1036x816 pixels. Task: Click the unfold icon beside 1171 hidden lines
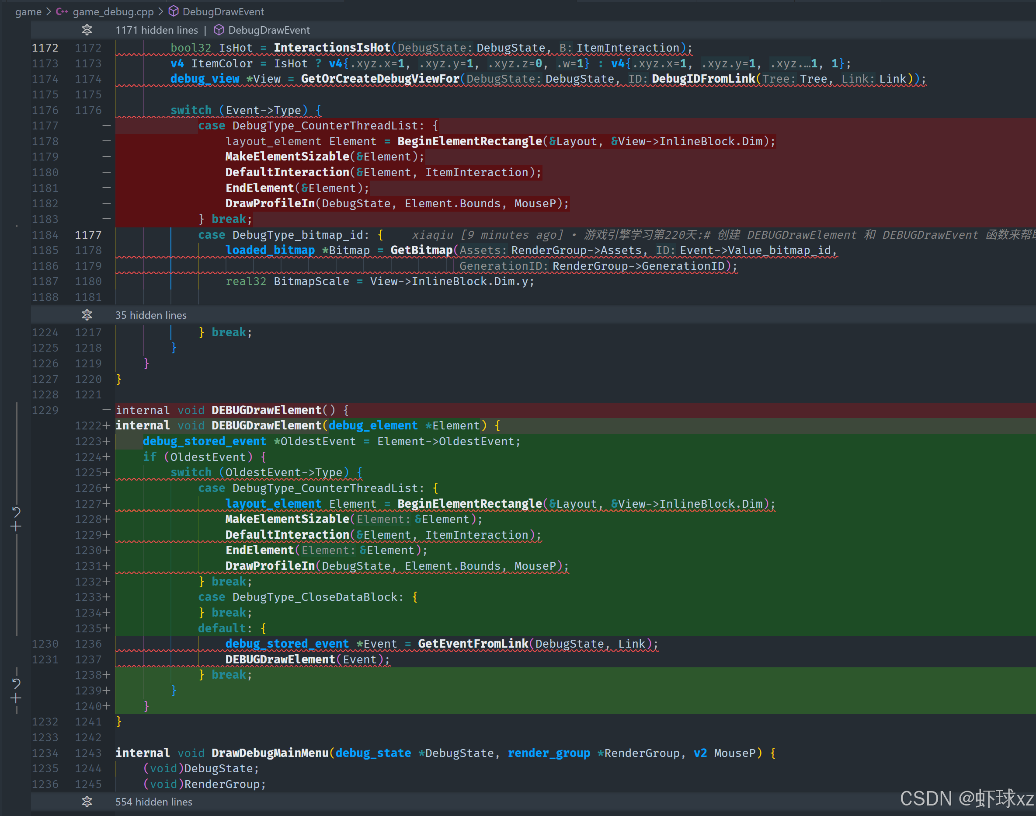[x=87, y=30]
